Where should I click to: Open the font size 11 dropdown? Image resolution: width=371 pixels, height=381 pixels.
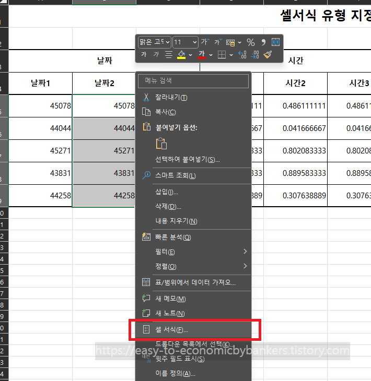[194, 42]
